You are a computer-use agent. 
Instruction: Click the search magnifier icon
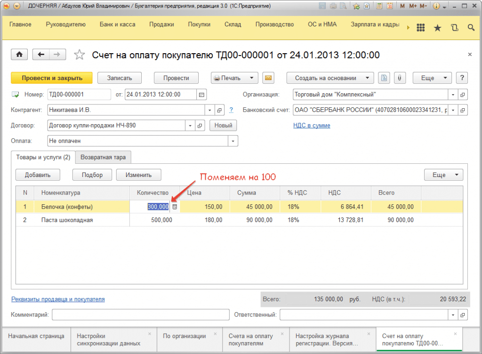click(x=471, y=28)
